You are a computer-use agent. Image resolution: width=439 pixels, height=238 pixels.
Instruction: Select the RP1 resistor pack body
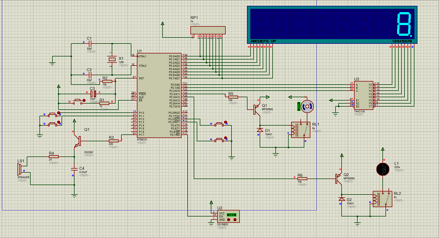tap(208, 30)
